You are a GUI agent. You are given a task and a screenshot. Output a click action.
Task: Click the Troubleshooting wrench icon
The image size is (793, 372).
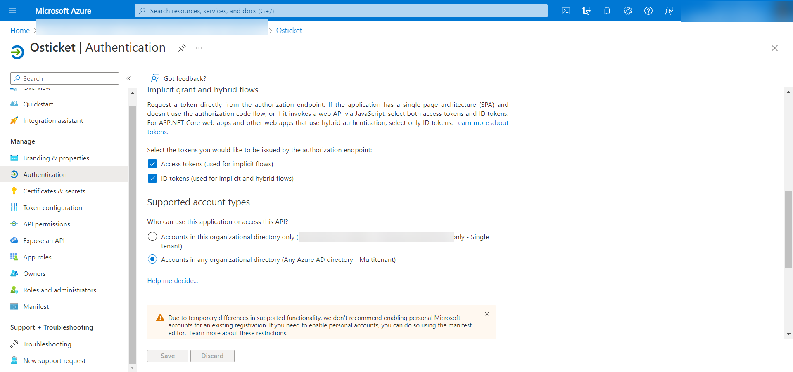pos(14,344)
